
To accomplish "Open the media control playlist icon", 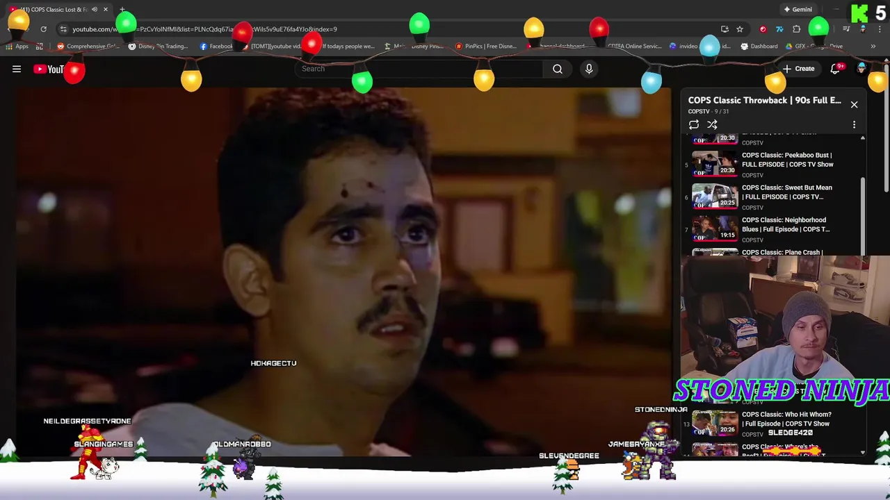I will 846,29.
